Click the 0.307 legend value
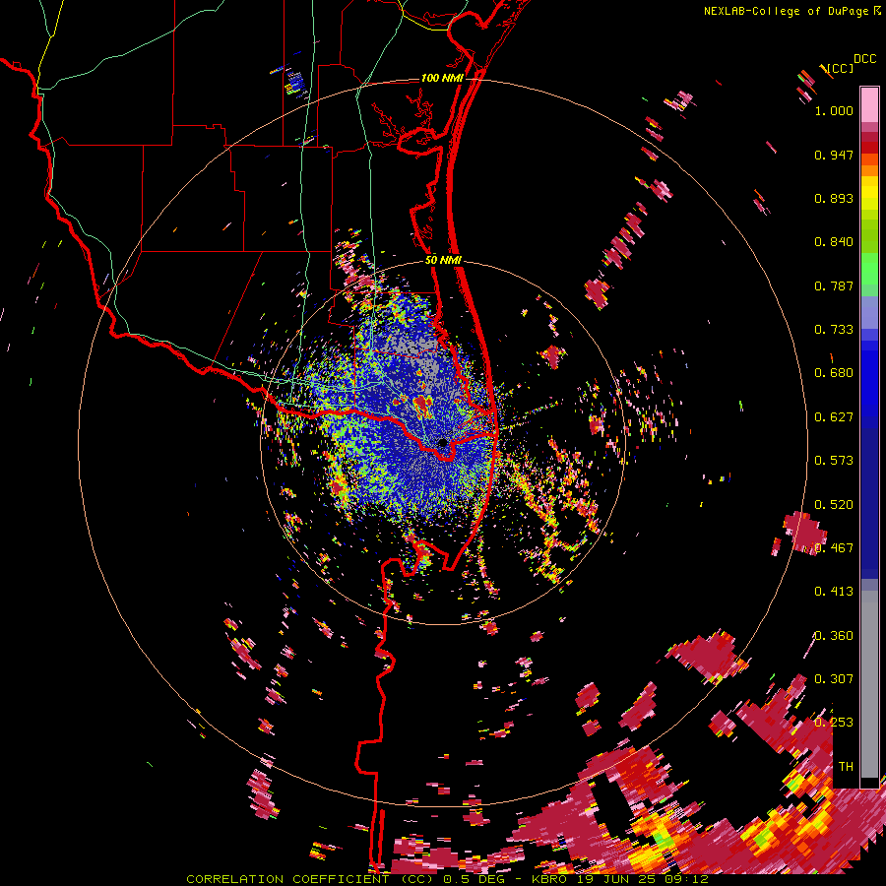The height and width of the screenshot is (886, 886). [x=834, y=679]
